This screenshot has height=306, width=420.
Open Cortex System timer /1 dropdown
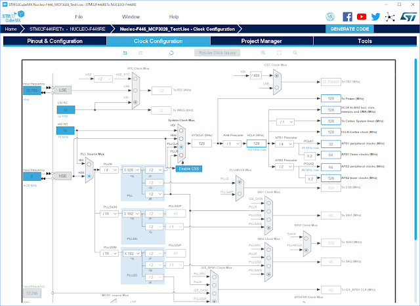click(x=285, y=122)
